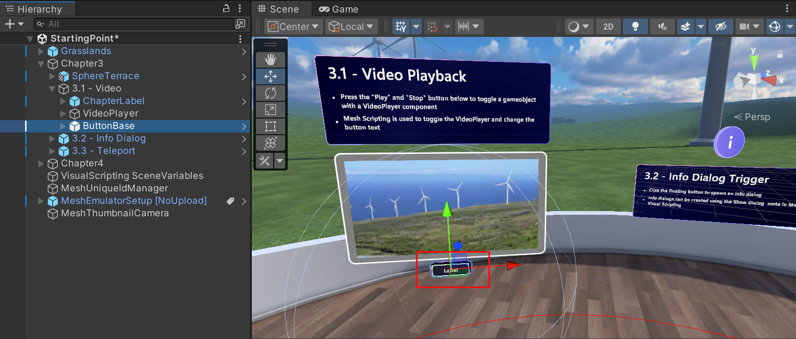
Task: Toggle grid visibility in Scene view
Action: coord(402,27)
